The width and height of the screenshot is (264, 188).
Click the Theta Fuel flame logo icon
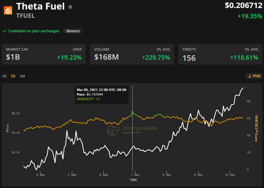(9, 10)
